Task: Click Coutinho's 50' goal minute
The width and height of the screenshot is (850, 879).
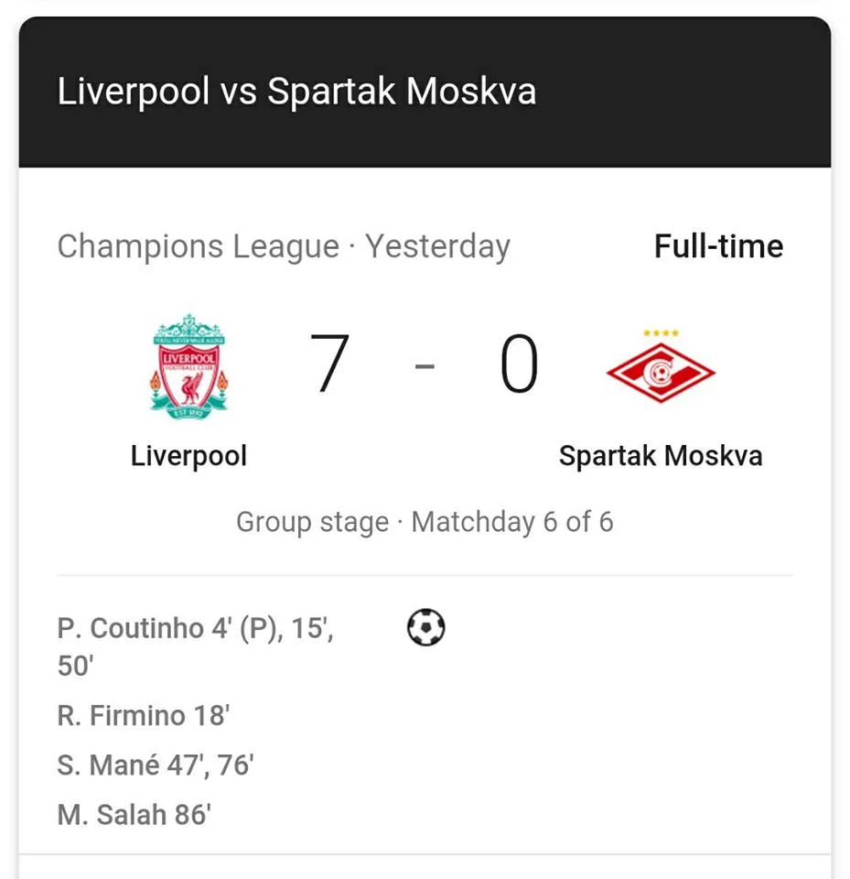Action: (x=76, y=667)
